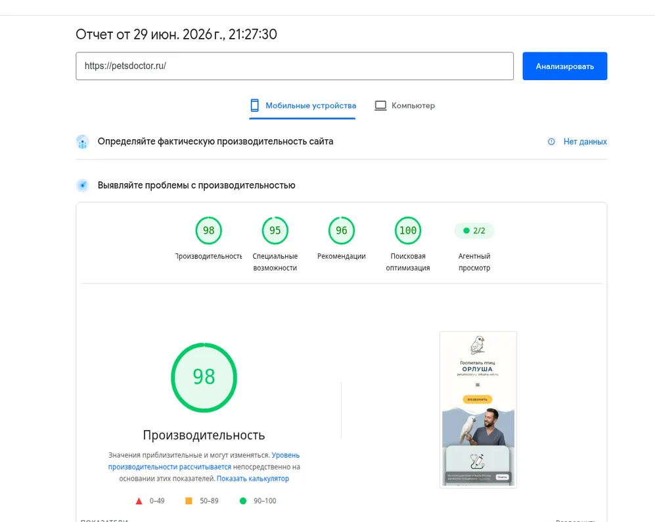This screenshot has height=522, width=655.
Task: Click the field data icon beside Определяйте
Action: [x=83, y=142]
